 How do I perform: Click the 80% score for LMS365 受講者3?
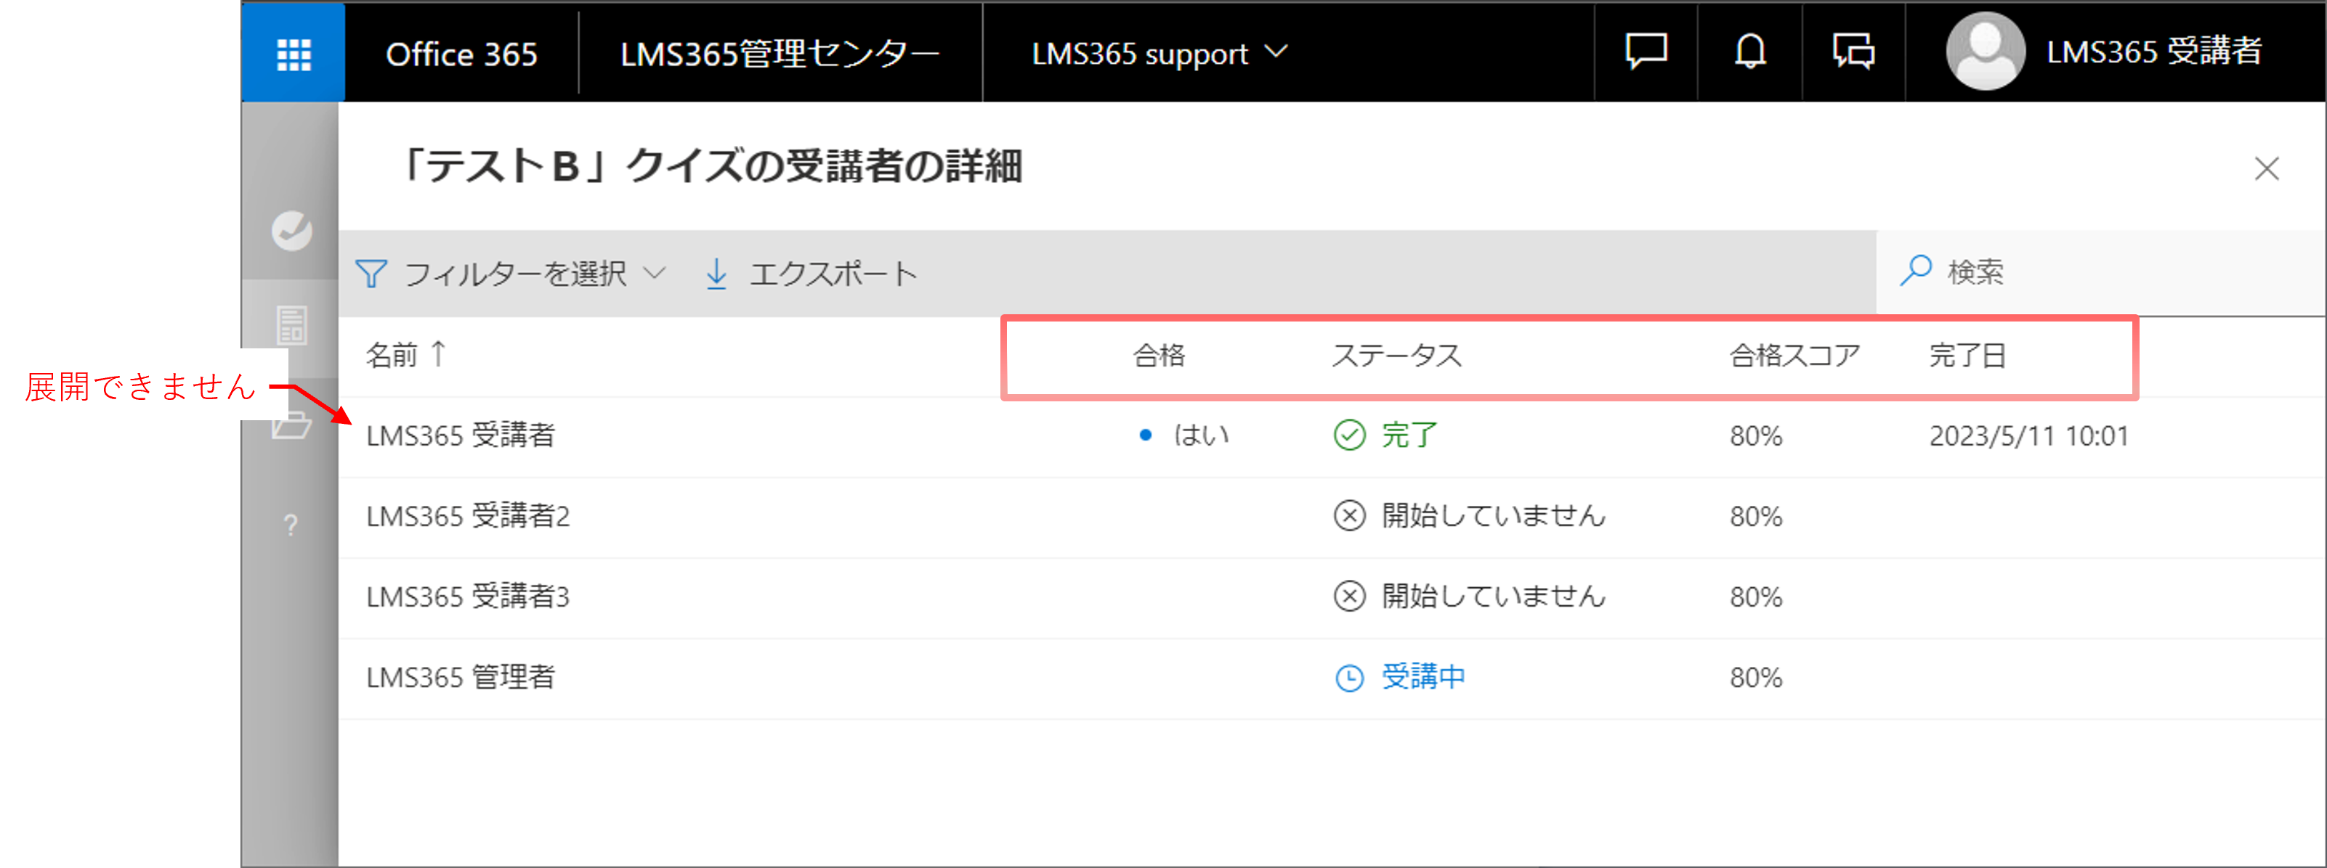click(x=1756, y=597)
